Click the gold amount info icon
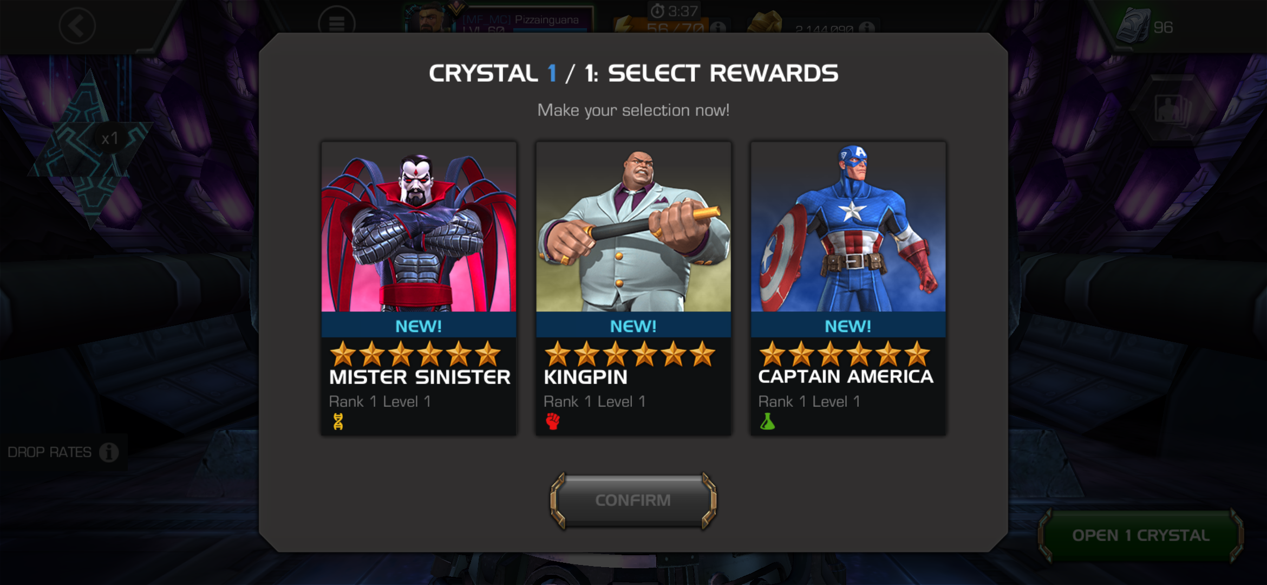1267x585 pixels. [x=866, y=27]
